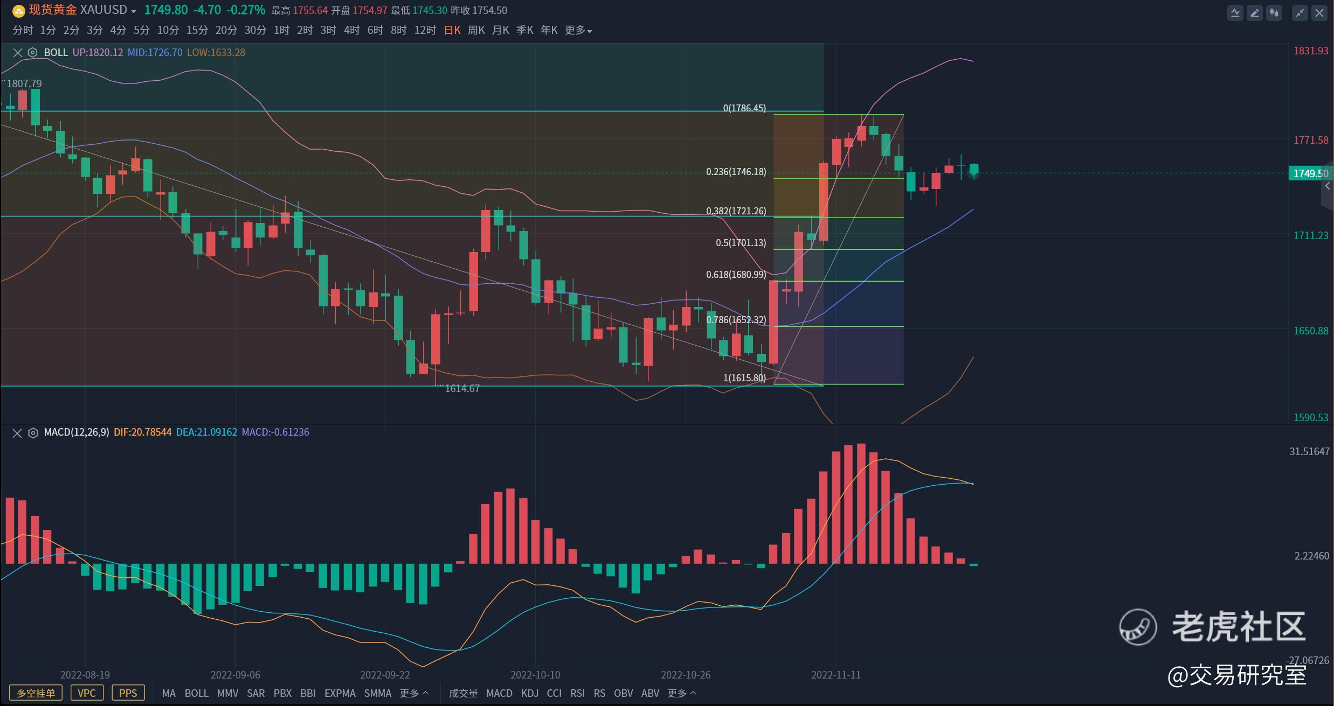Remove the MACD panel with its X icon
1334x706 pixels.
[x=17, y=433]
